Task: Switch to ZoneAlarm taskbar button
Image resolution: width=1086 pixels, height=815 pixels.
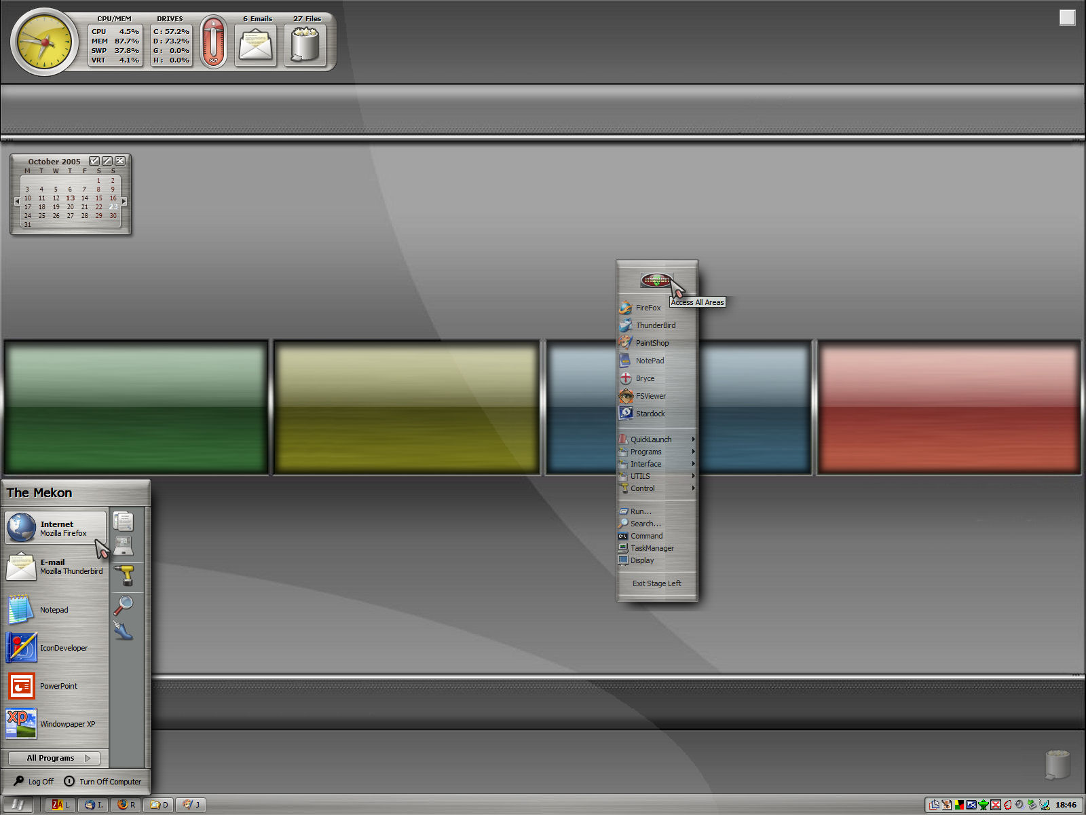Action: (x=60, y=805)
